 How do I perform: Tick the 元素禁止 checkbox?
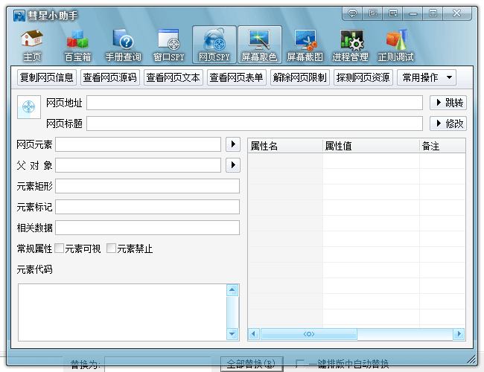click(112, 248)
